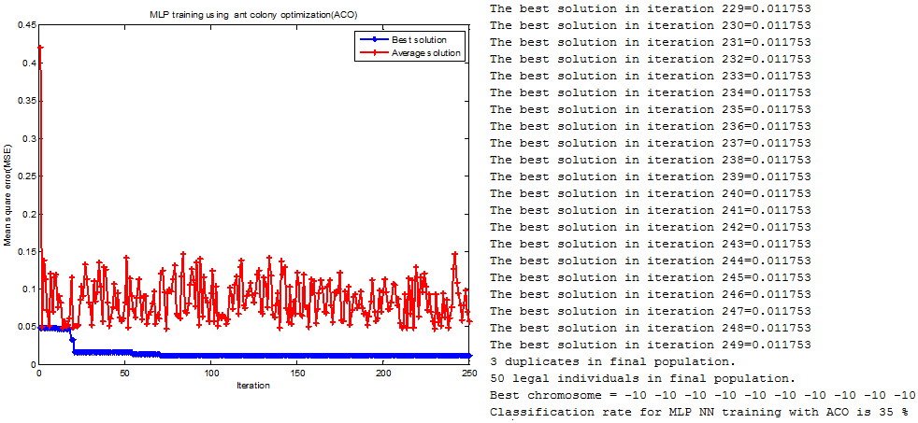Click the 100 x-axis tick label

211,373
